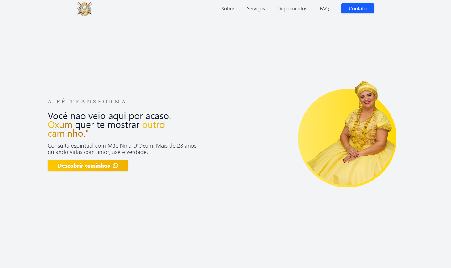The image size is (451, 268).
Task: Click the yellow circle behind the portrait
Action: point(317,132)
